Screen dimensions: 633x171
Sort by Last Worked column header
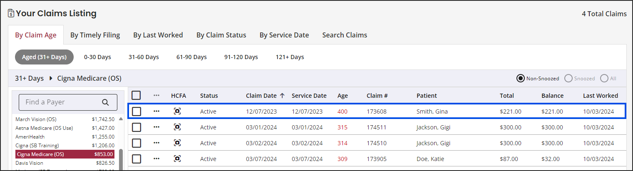601,96
